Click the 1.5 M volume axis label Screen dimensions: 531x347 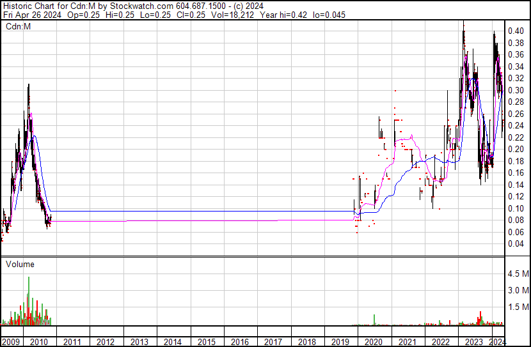pyautogui.click(x=518, y=307)
